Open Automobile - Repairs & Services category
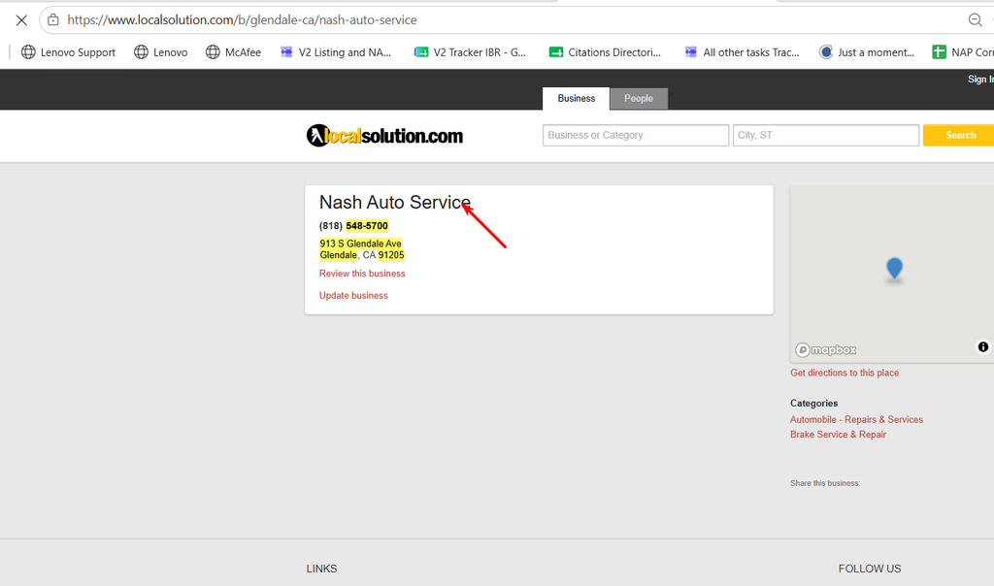994x586 pixels. coord(856,420)
